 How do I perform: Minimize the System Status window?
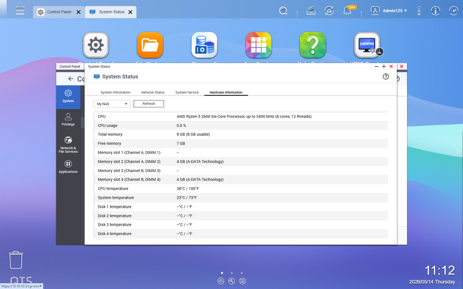tap(376, 66)
